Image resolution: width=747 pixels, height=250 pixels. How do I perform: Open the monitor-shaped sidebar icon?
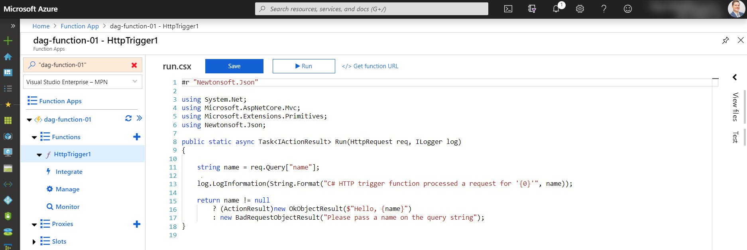point(8,152)
